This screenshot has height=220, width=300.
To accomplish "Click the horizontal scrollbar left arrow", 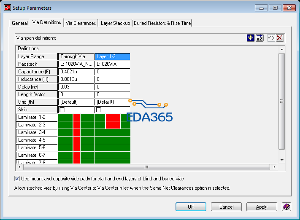I will point(19,167).
